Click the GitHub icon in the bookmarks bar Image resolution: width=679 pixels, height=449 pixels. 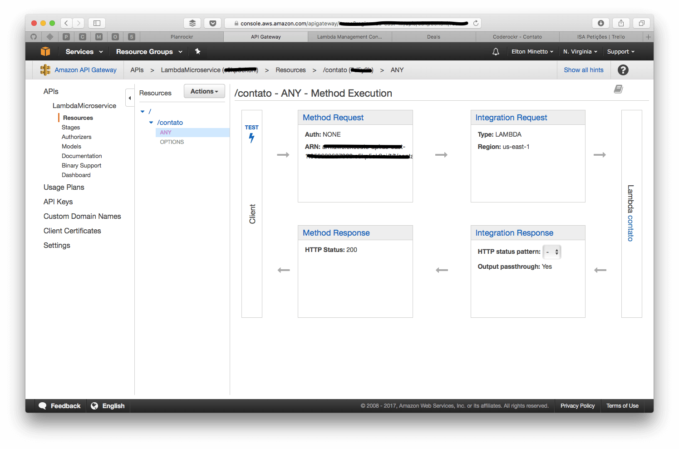tap(34, 36)
